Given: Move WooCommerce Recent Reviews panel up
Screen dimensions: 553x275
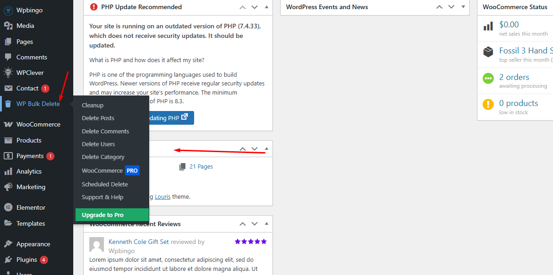Looking at the screenshot, I should [x=243, y=224].
